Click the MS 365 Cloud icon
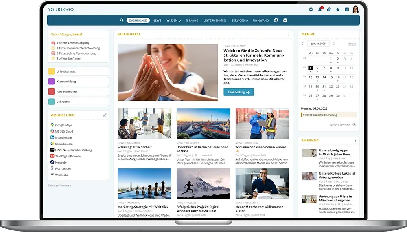Viewport: 407px width, 232px height. tap(52, 131)
